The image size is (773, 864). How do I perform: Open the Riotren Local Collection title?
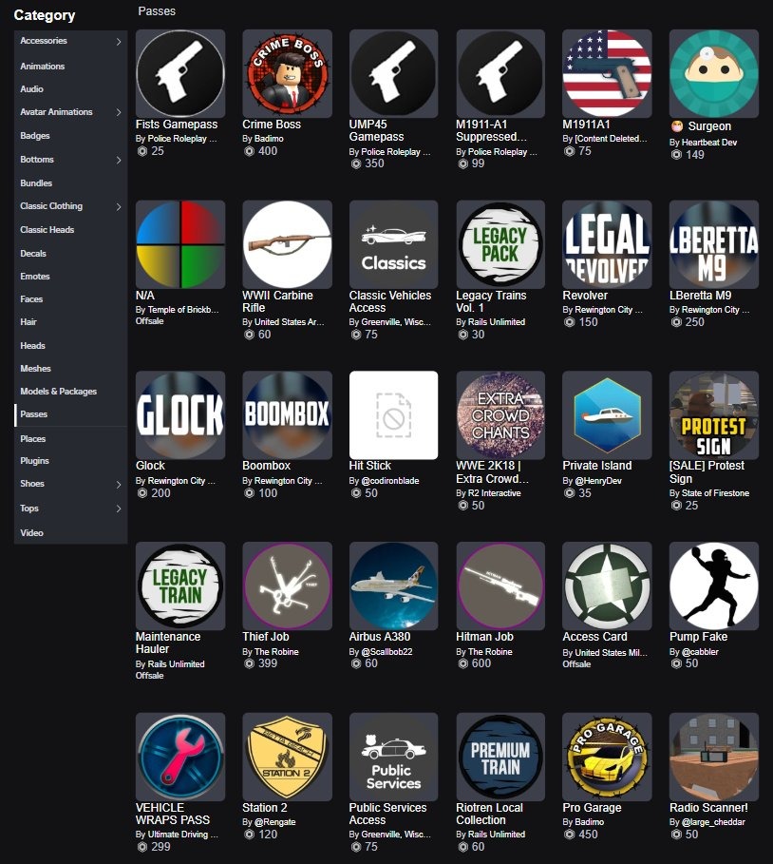point(489,814)
